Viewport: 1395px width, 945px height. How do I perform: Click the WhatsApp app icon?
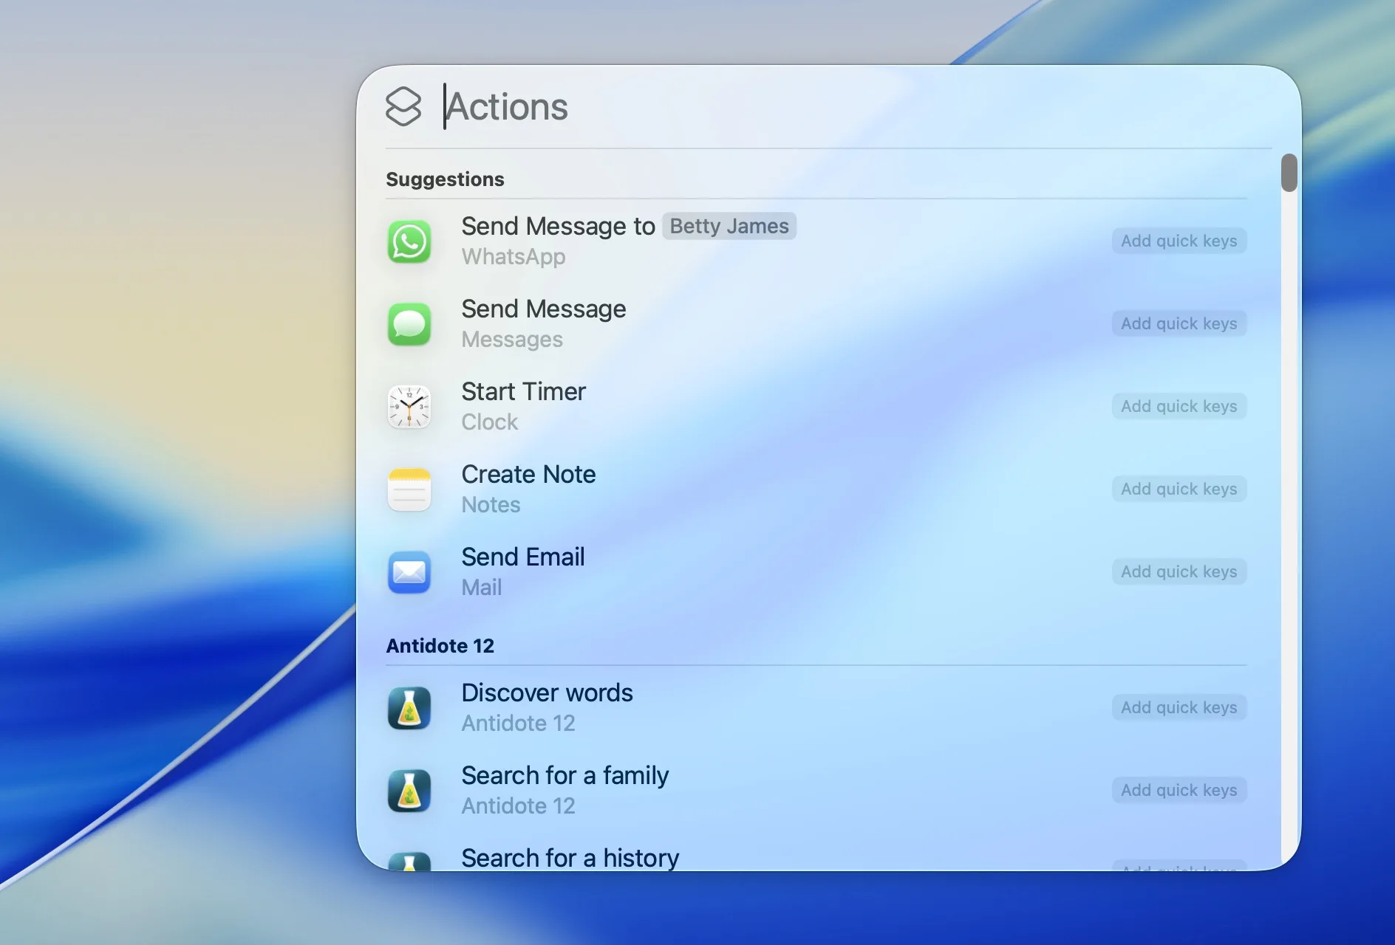[x=409, y=241]
